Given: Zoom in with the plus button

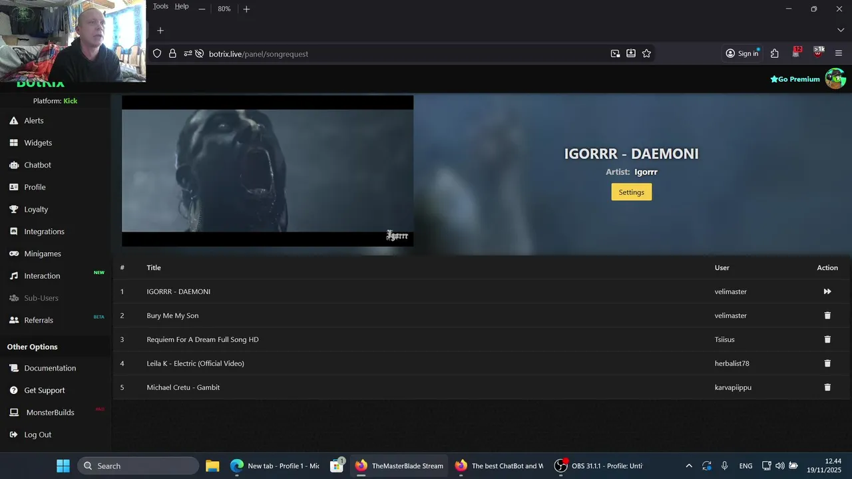Looking at the screenshot, I should point(246,9).
